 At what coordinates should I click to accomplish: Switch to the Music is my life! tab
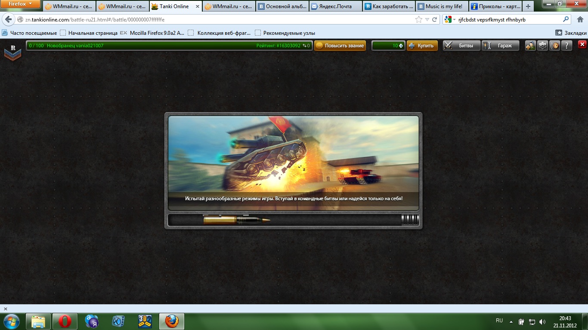[442, 6]
